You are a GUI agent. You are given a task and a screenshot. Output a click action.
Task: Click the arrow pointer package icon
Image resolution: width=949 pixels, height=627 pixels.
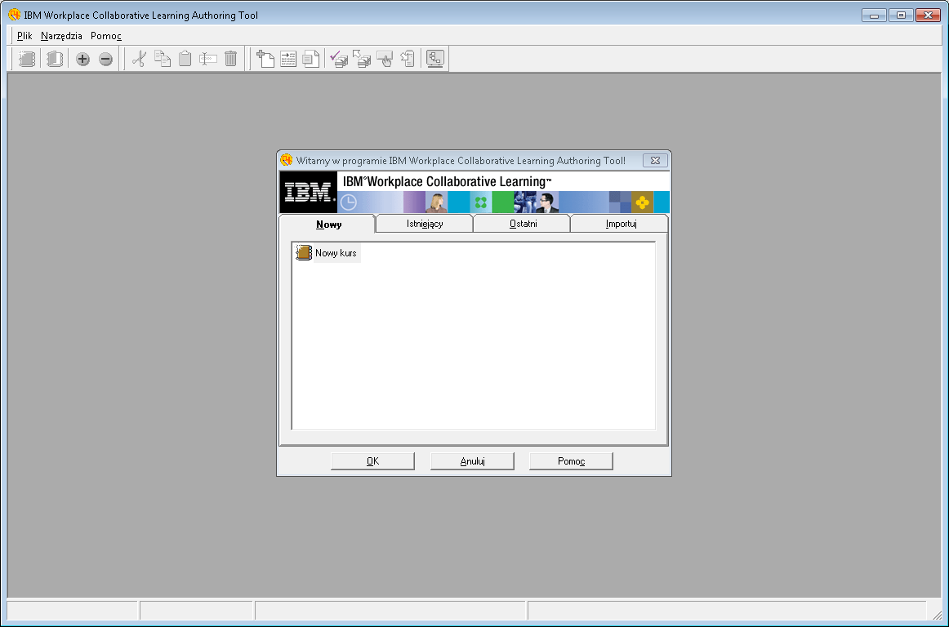pos(362,59)
